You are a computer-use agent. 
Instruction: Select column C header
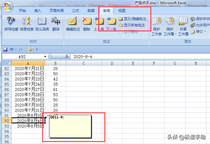(84, 63)
